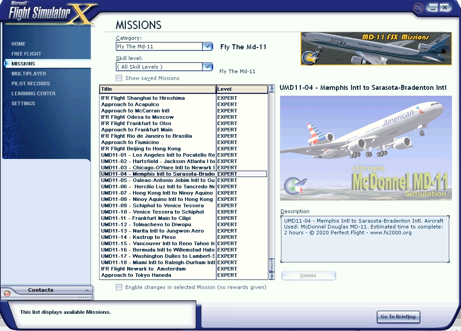Select UMD11-04 Memphis Intl mission row
Screen dimensions: 461x331
point(184,174)
